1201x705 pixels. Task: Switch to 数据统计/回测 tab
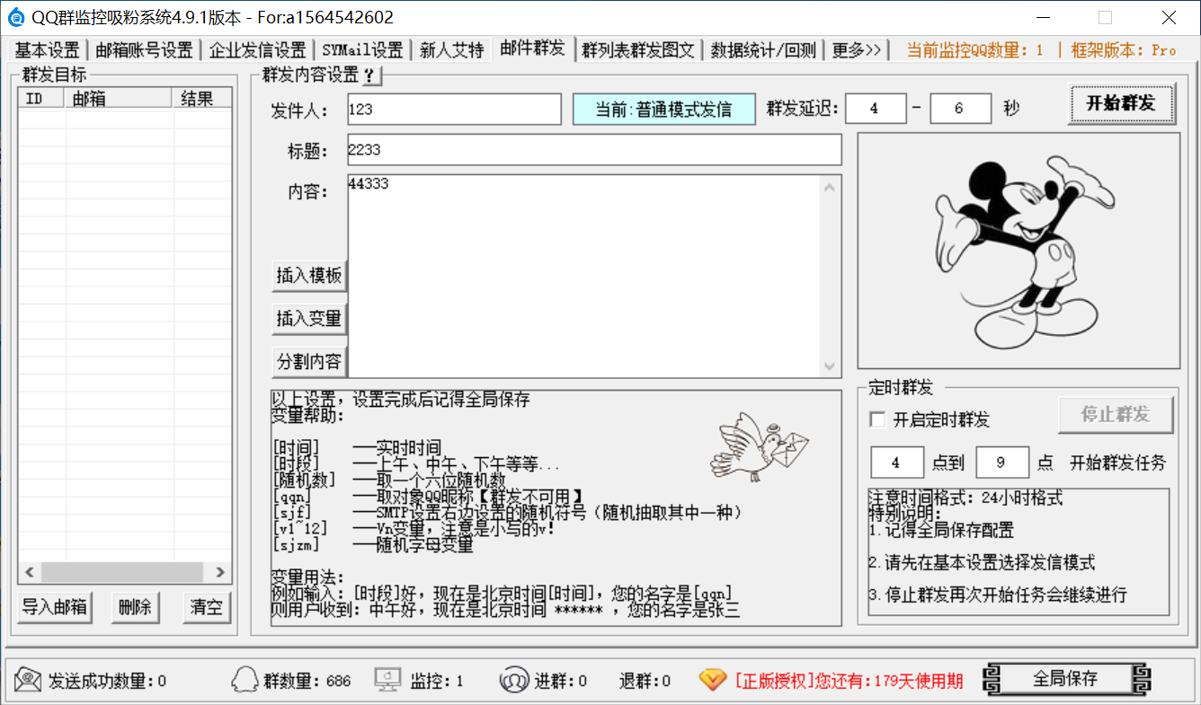[x=763, y=50]
